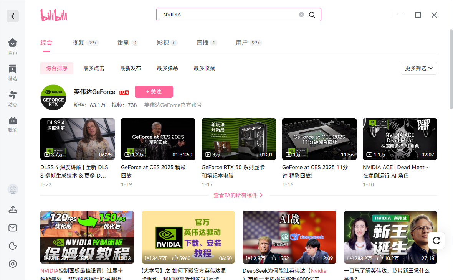Open 查看TA的所有稿件 link

tap(238, 195)
